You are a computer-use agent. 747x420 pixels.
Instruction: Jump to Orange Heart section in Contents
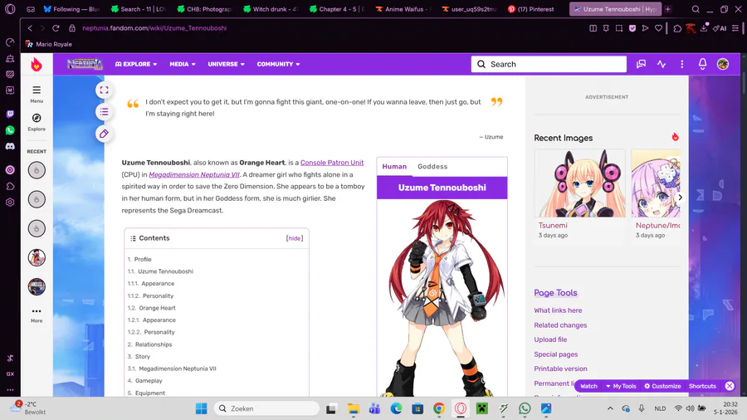click(x=157, y=308)
